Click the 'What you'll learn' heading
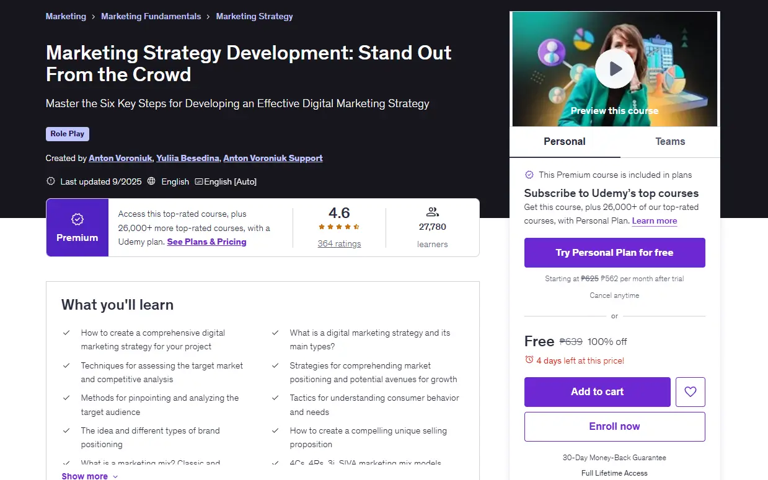This screenshot has height=480, width=768. 117,305
